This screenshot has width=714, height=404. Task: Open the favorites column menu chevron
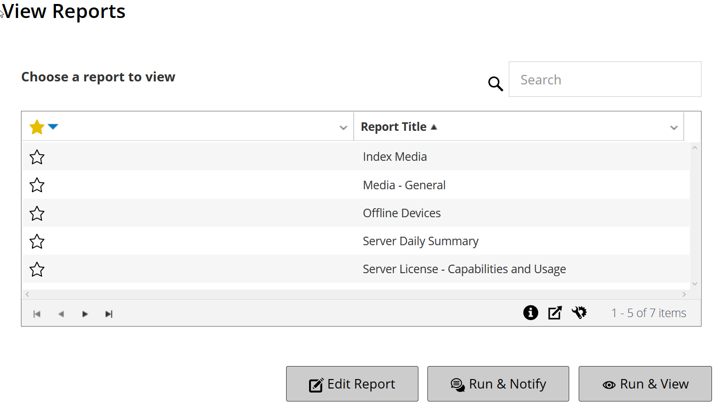point(343,128)
